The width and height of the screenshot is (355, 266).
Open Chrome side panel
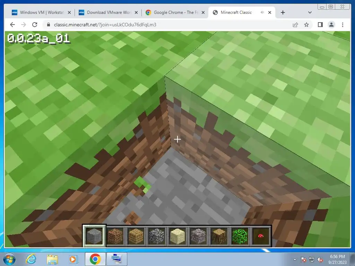pos(320,25)
